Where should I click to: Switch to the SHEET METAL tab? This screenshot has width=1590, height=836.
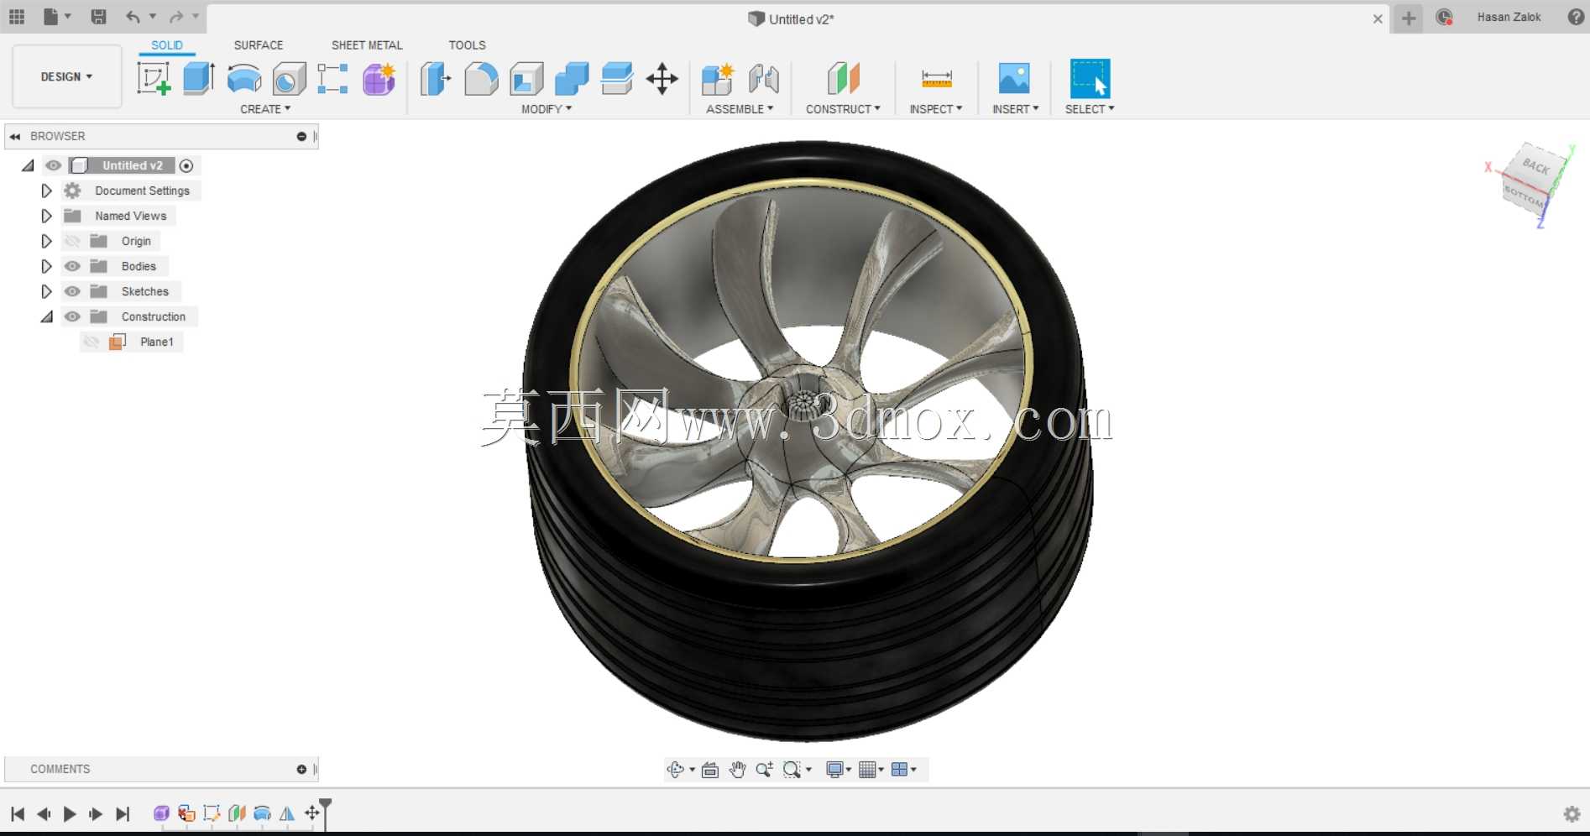pos(367,45)
